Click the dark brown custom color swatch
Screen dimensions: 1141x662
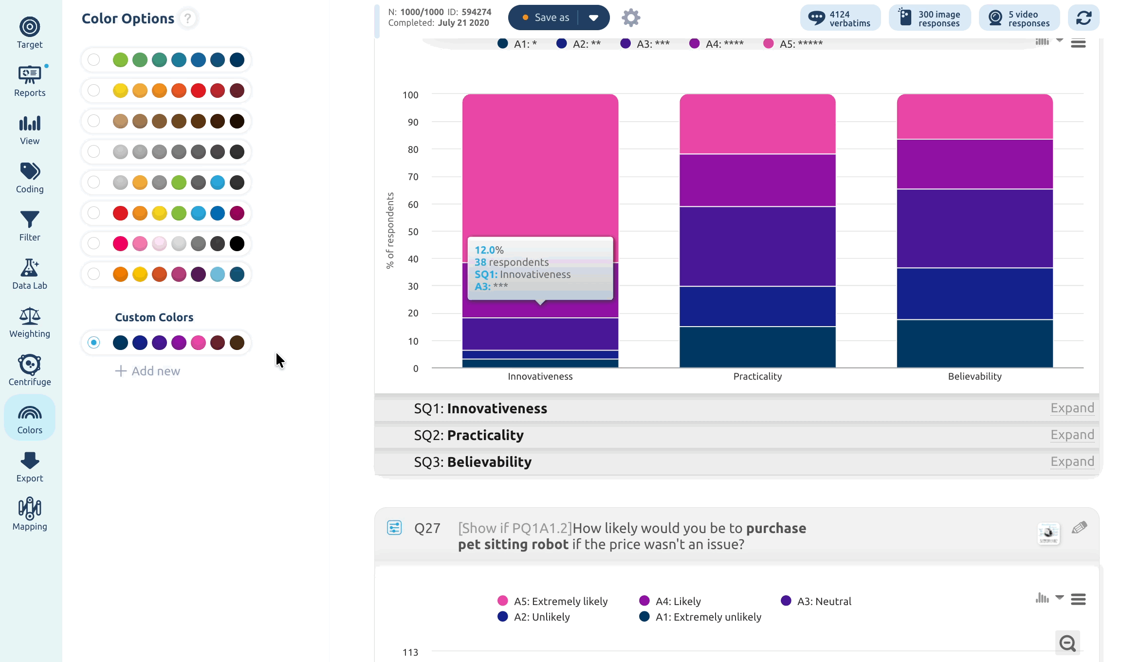237,343
